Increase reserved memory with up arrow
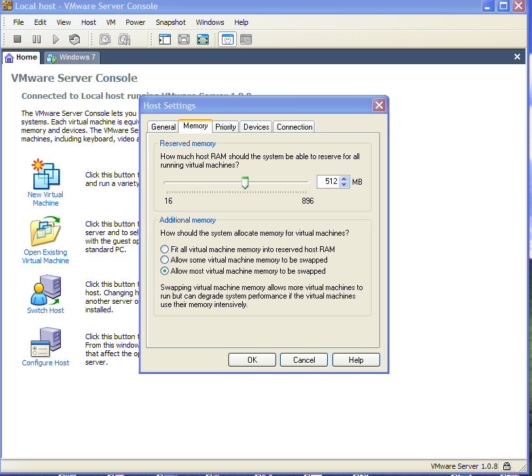Screen dimensions: 532x476 point(344,179)
